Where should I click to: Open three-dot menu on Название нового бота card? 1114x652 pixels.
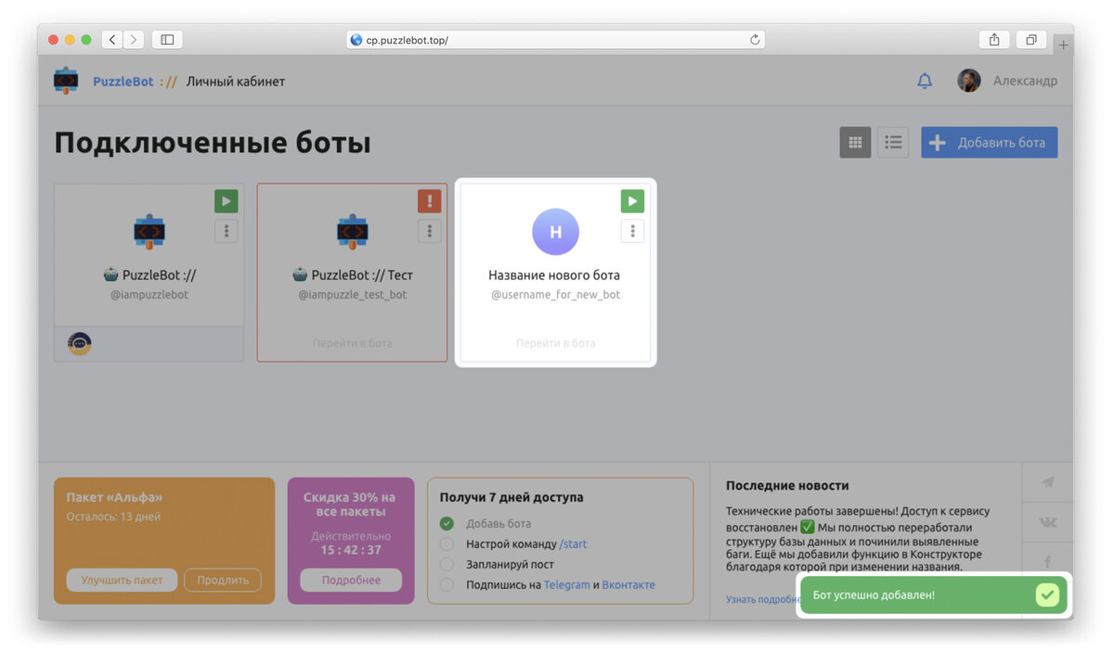click(632, 231)
